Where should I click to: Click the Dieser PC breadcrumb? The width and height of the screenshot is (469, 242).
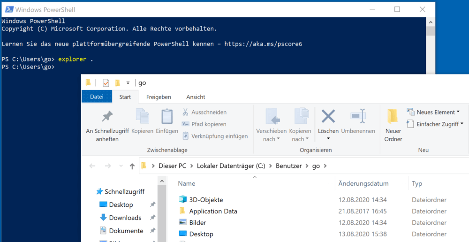tap(172, 166)
